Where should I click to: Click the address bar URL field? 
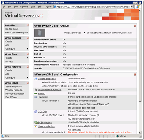93,7
